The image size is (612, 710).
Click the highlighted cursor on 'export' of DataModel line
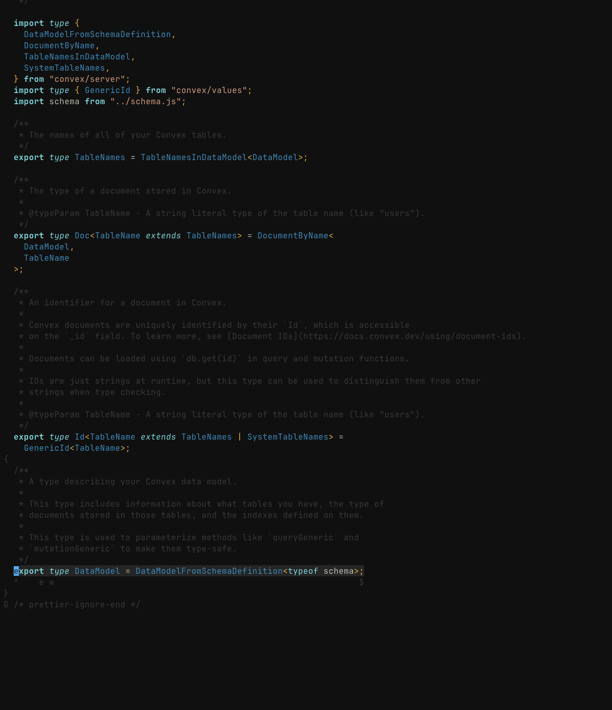16,571
